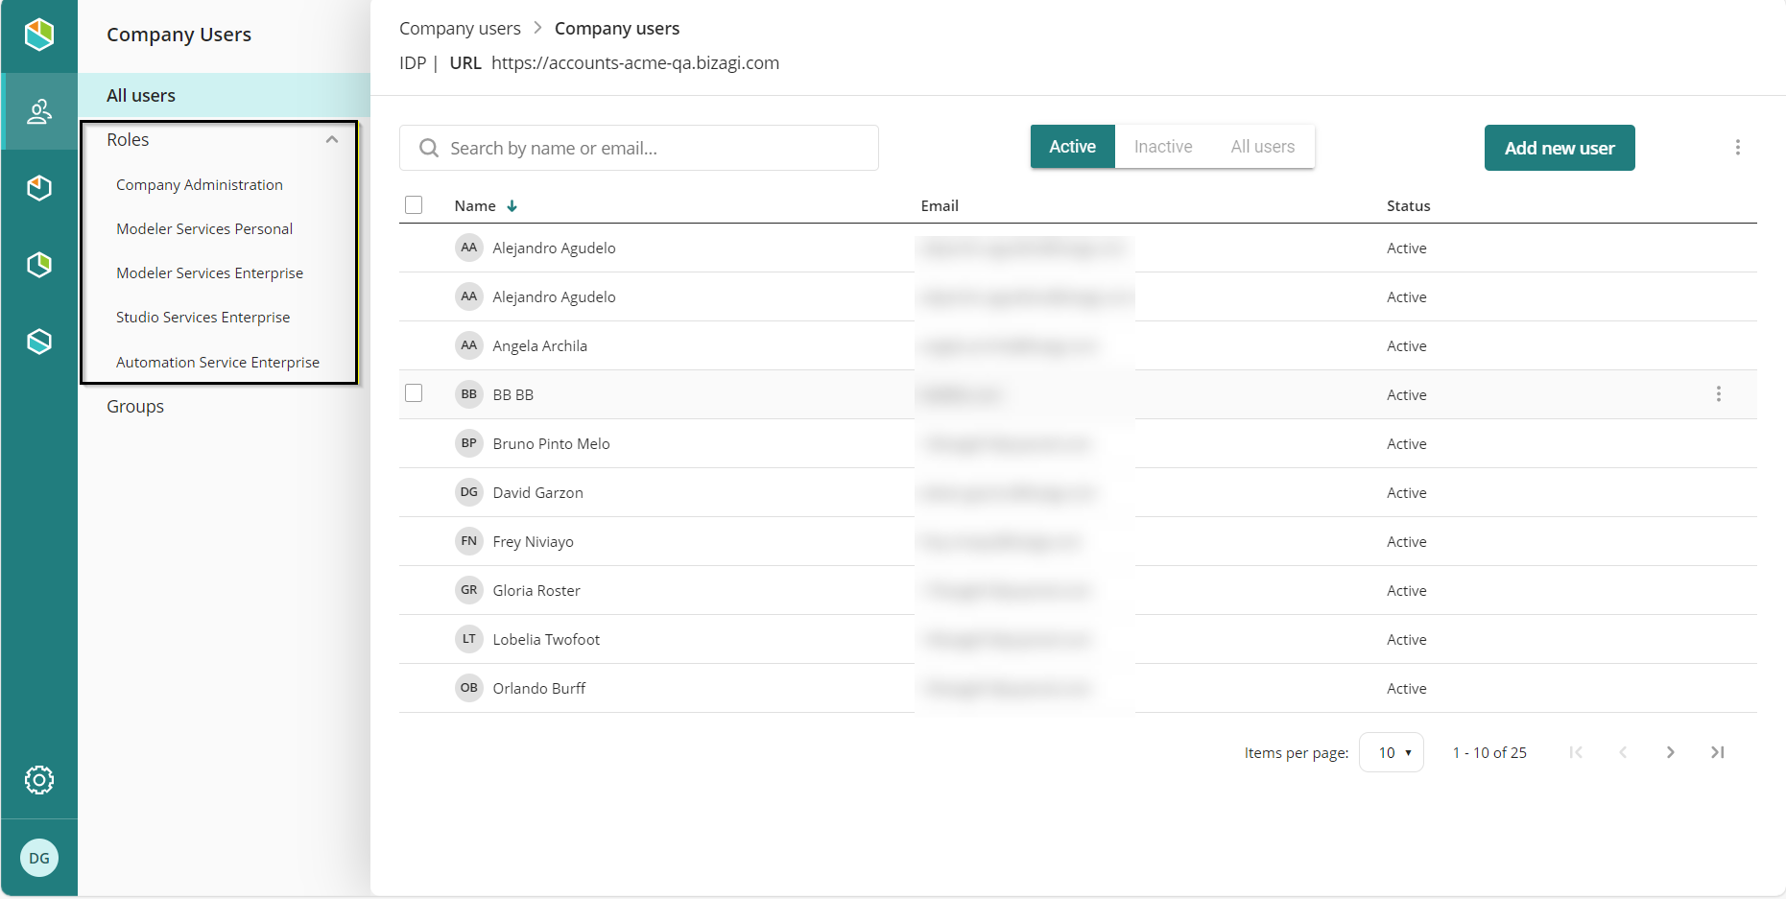The width and height of the screenshot is (1786, 899).
Task: Click the first Alejandro Agudelo AA avatar
Action: click(x=469, y=248)
